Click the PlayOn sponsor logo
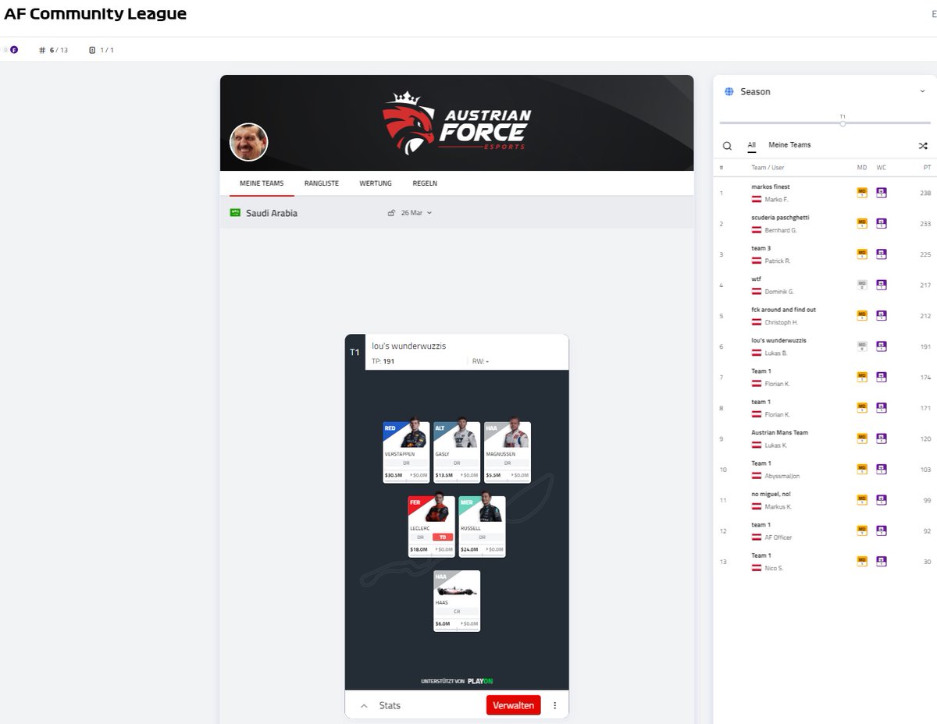The width and height of the screenshot is (937, 724). pos(480,681)
